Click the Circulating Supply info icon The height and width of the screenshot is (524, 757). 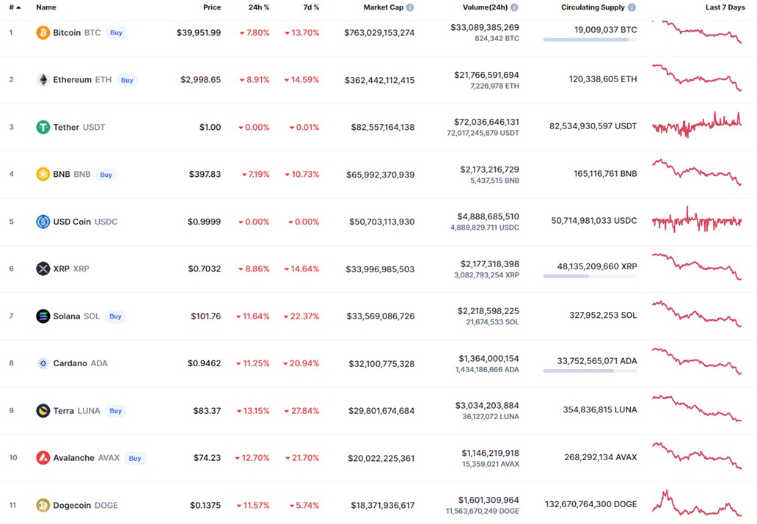click(x=632, y=7)
